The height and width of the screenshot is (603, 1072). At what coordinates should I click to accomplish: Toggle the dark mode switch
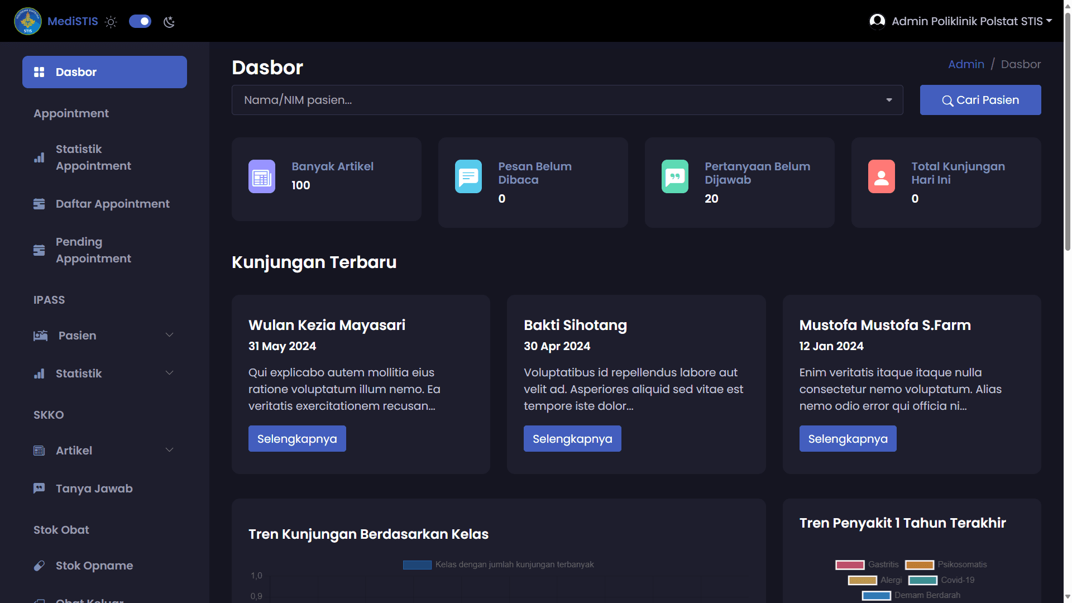(140, 21)
